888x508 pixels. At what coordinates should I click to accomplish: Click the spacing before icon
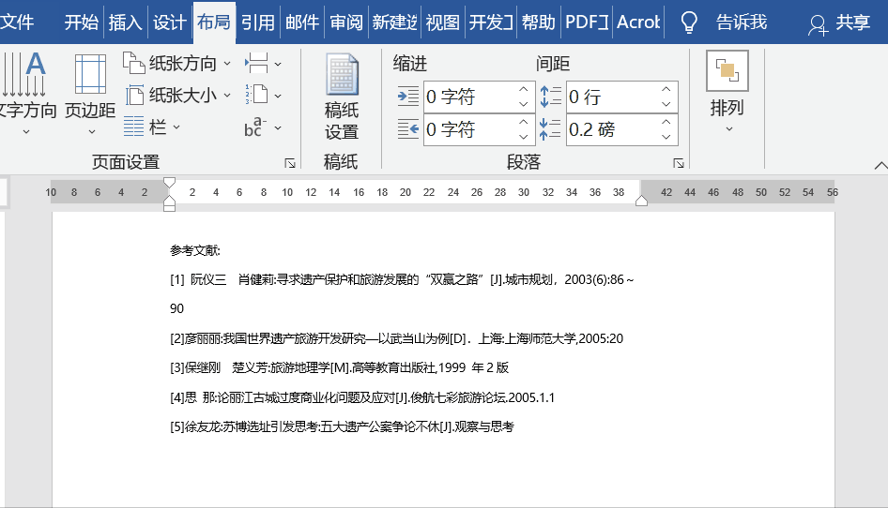[x=550, y=97]
